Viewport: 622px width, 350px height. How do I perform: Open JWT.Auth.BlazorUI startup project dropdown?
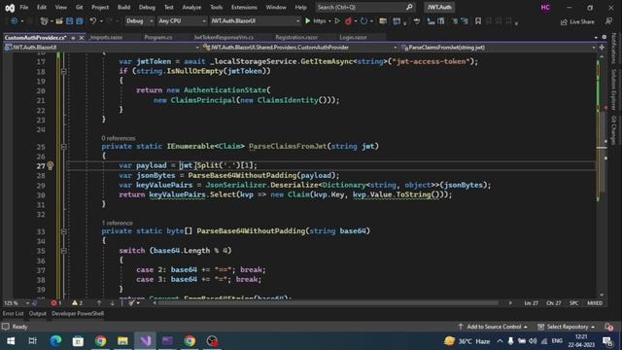point(255,21)
